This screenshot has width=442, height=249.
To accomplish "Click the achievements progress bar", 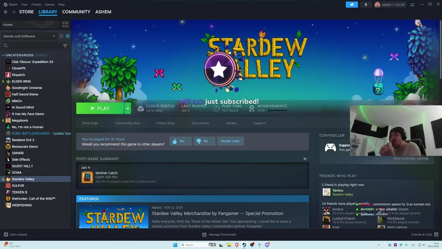I will (x=277, y=110).
